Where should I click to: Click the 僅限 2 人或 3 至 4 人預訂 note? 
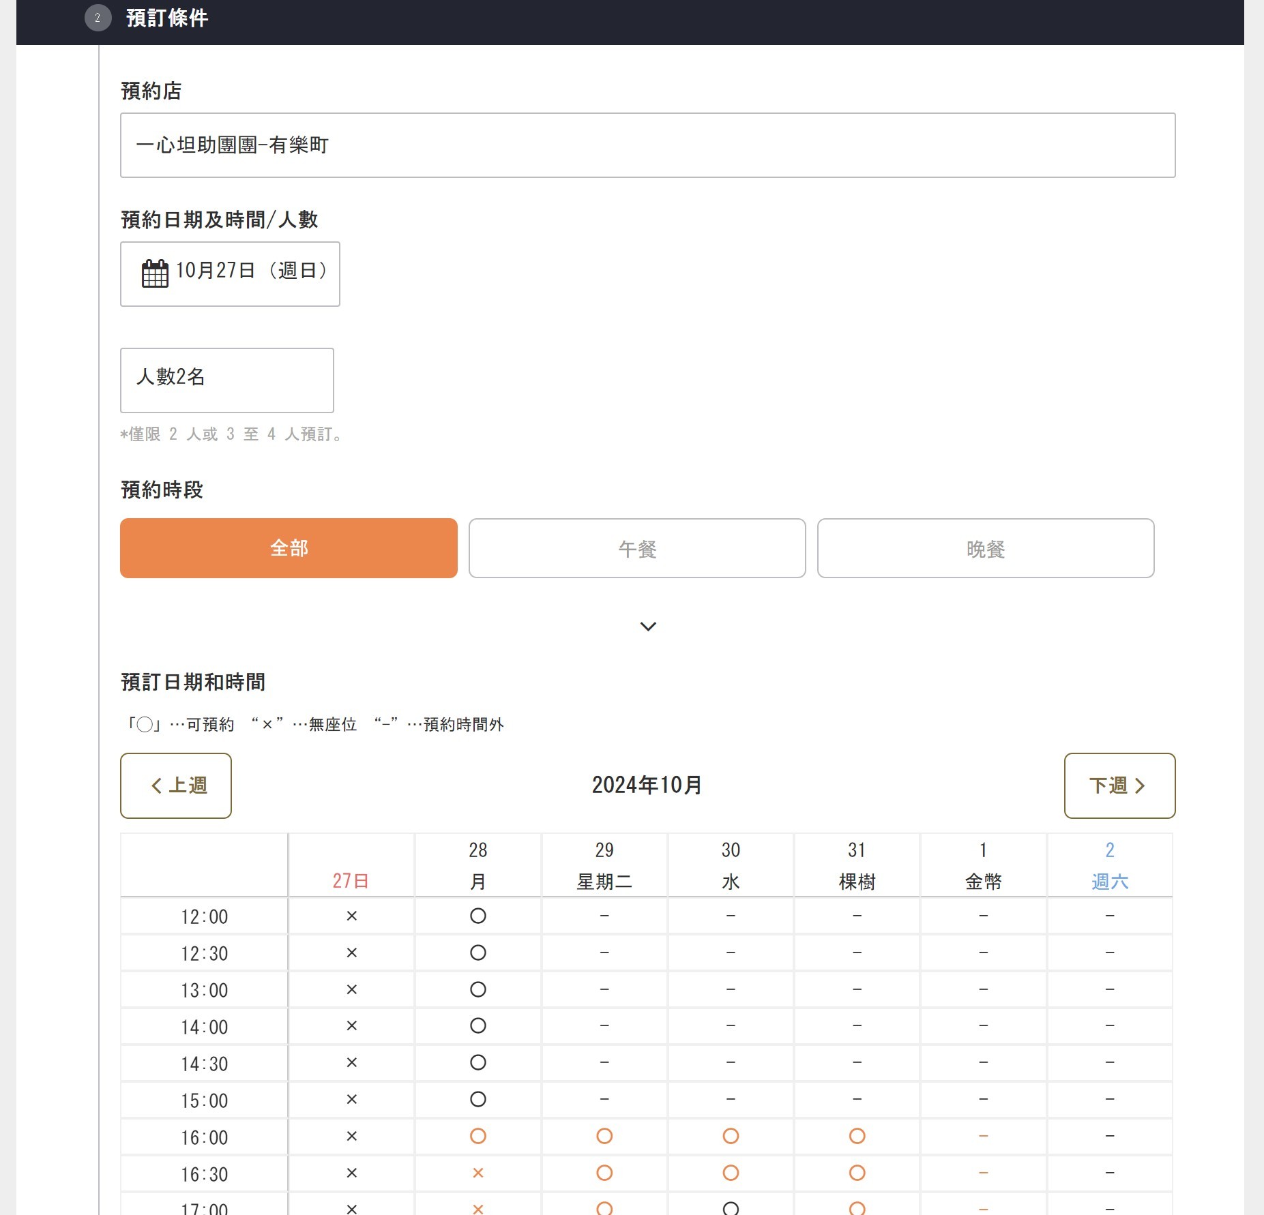pyautogui.click(x=231, y=434)
